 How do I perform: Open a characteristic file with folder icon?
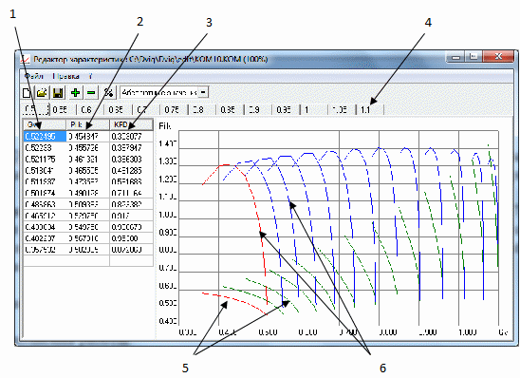click(42, 92)
